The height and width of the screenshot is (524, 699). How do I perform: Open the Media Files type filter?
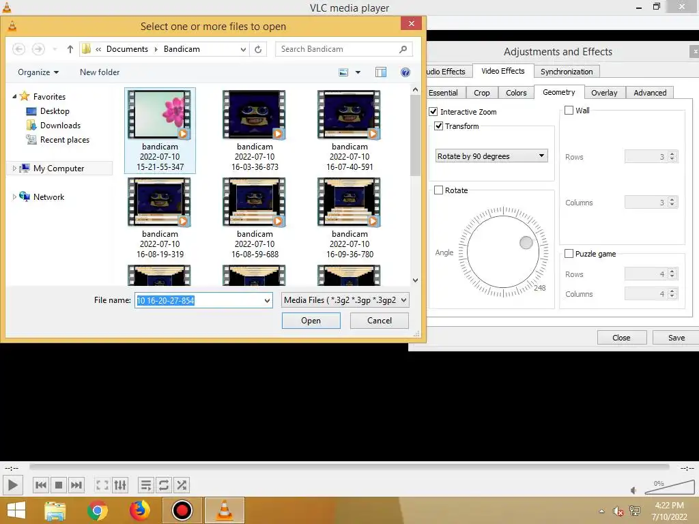click(x=345, y=300)
